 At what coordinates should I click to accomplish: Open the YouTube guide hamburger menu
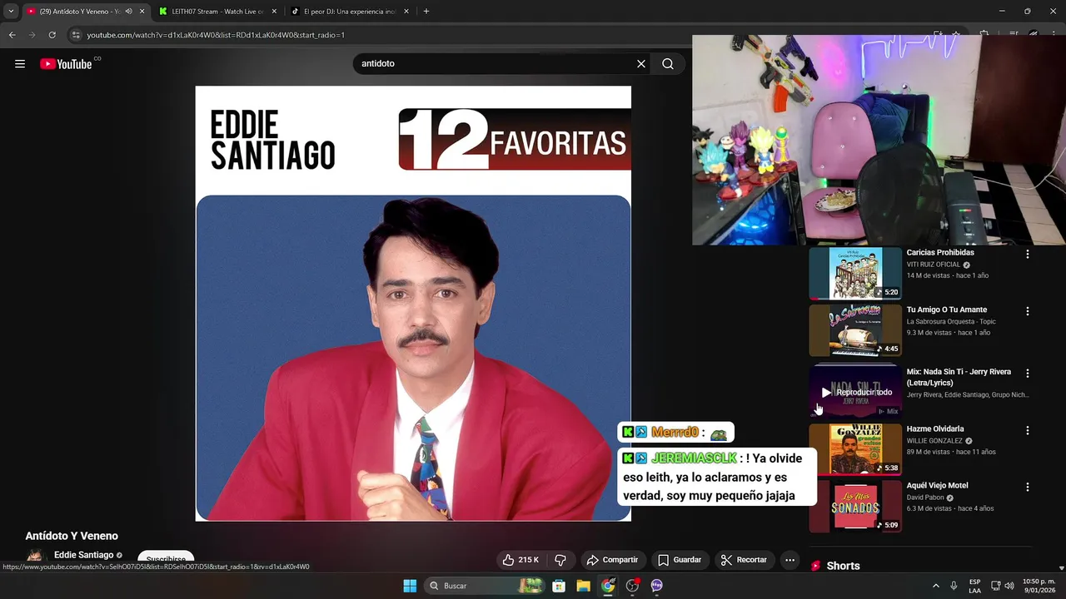tap(20, 64)
